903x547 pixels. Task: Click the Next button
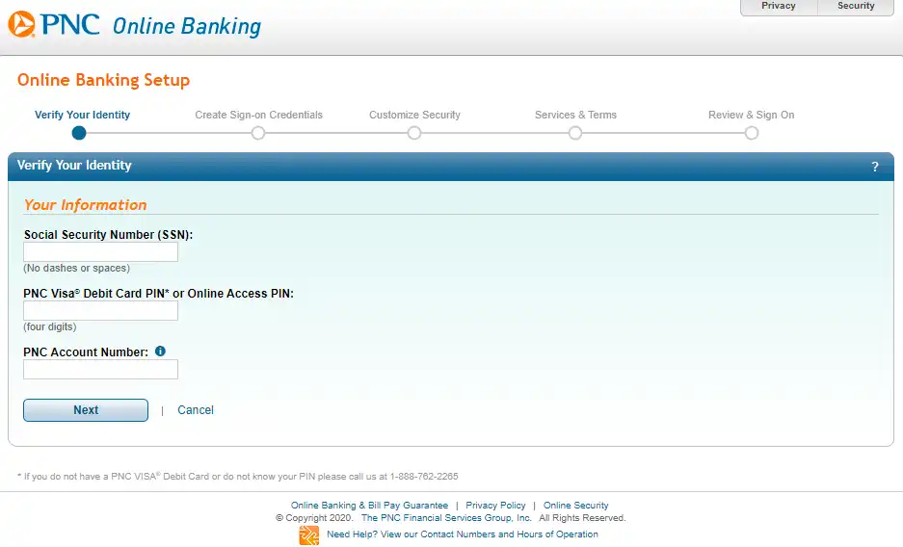(x=86, y=410)
